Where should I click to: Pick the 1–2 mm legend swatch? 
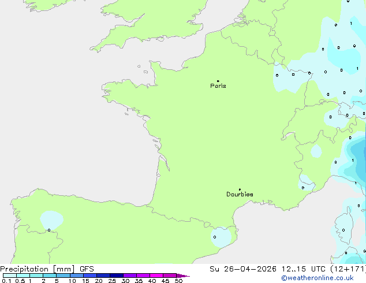36,275
